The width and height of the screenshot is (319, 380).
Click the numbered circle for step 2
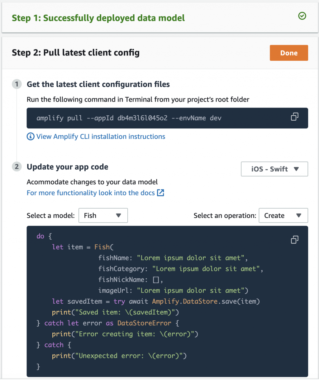17,167
